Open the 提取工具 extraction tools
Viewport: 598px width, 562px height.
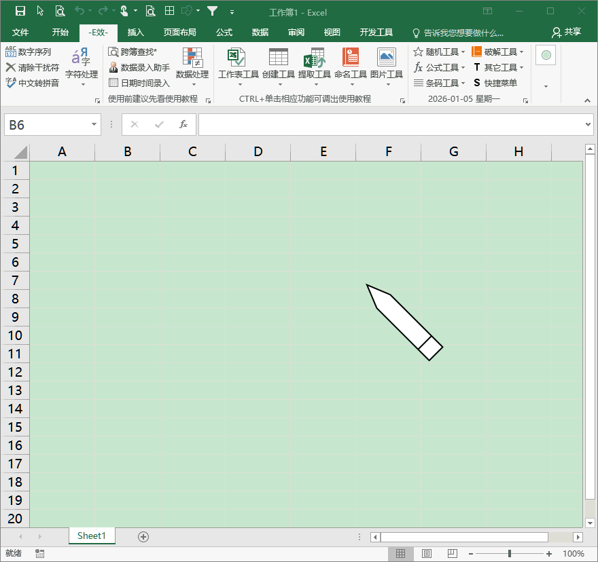pos(314,63)
